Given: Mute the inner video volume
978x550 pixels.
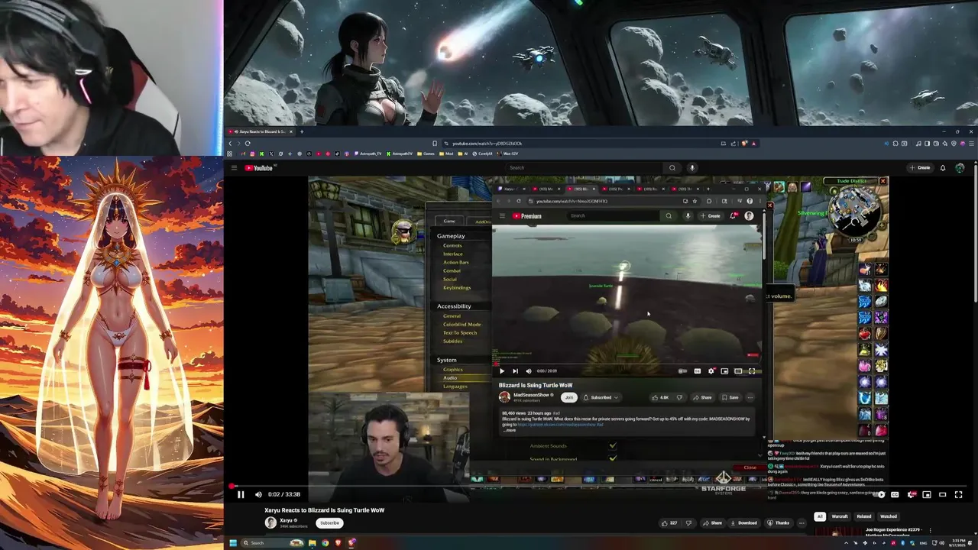Looking at the screenshot, I should tap(528, 371).
